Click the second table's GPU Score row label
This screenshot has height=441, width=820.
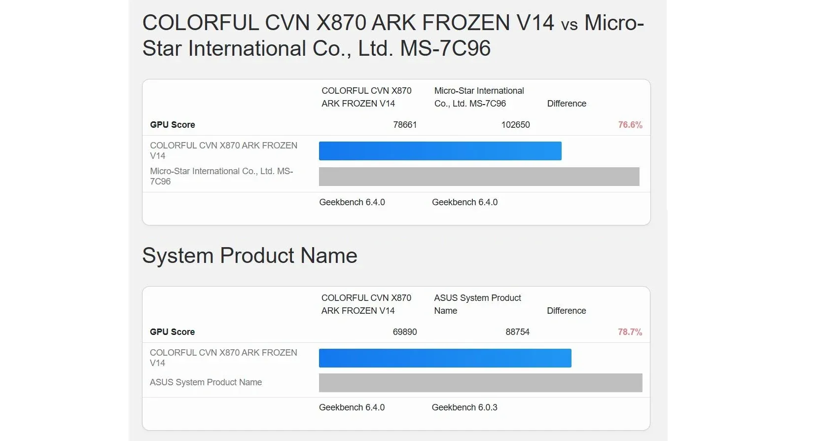coord(173,332)
